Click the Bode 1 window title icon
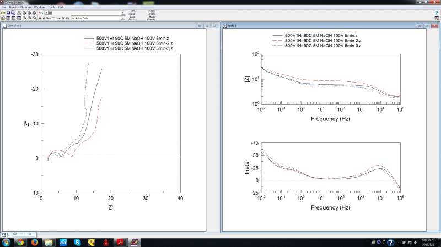This screenshot has height=247, width=441. (225, 25)
